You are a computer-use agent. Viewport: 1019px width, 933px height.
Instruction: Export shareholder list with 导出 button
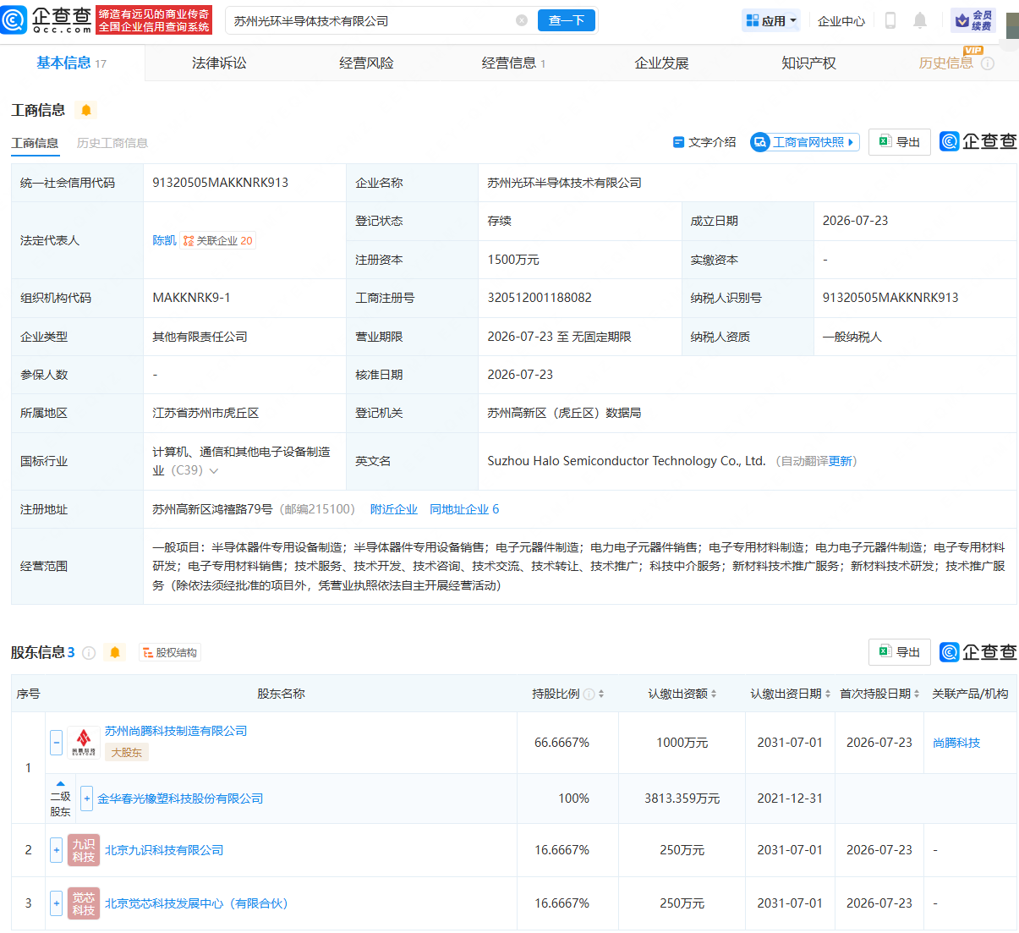click(900, 652)
